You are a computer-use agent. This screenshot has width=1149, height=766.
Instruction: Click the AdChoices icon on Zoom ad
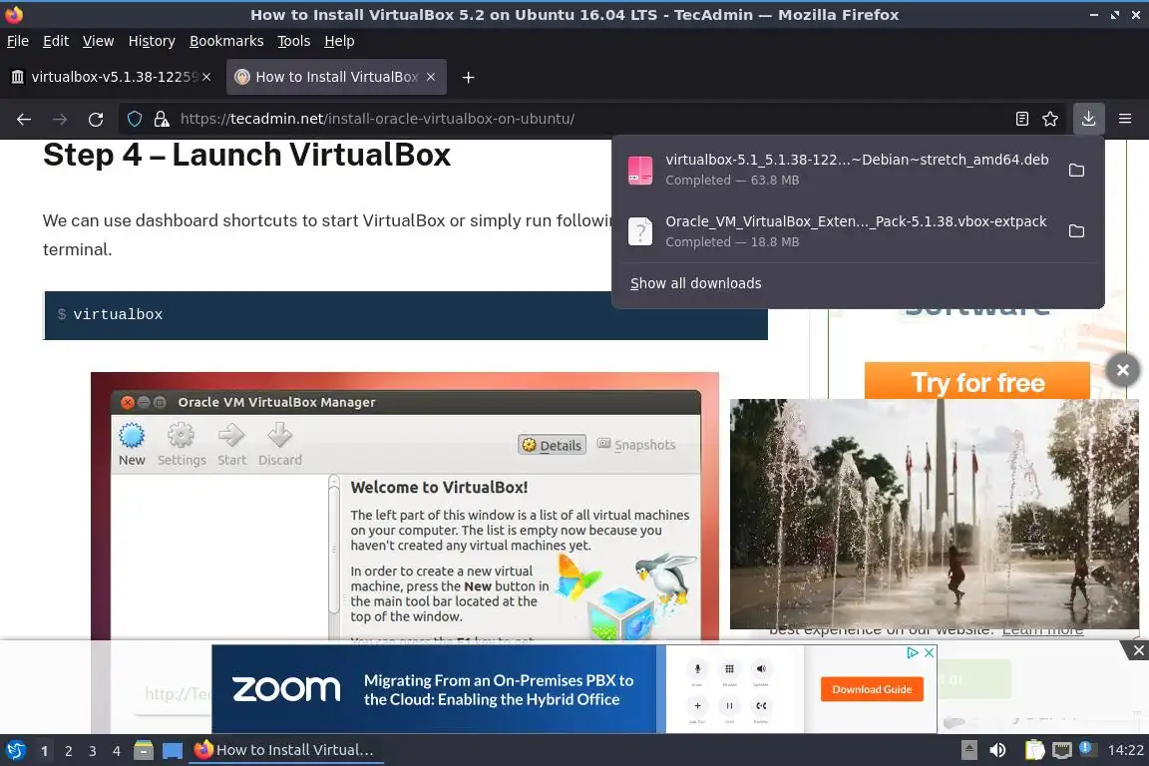click(913, 652)
